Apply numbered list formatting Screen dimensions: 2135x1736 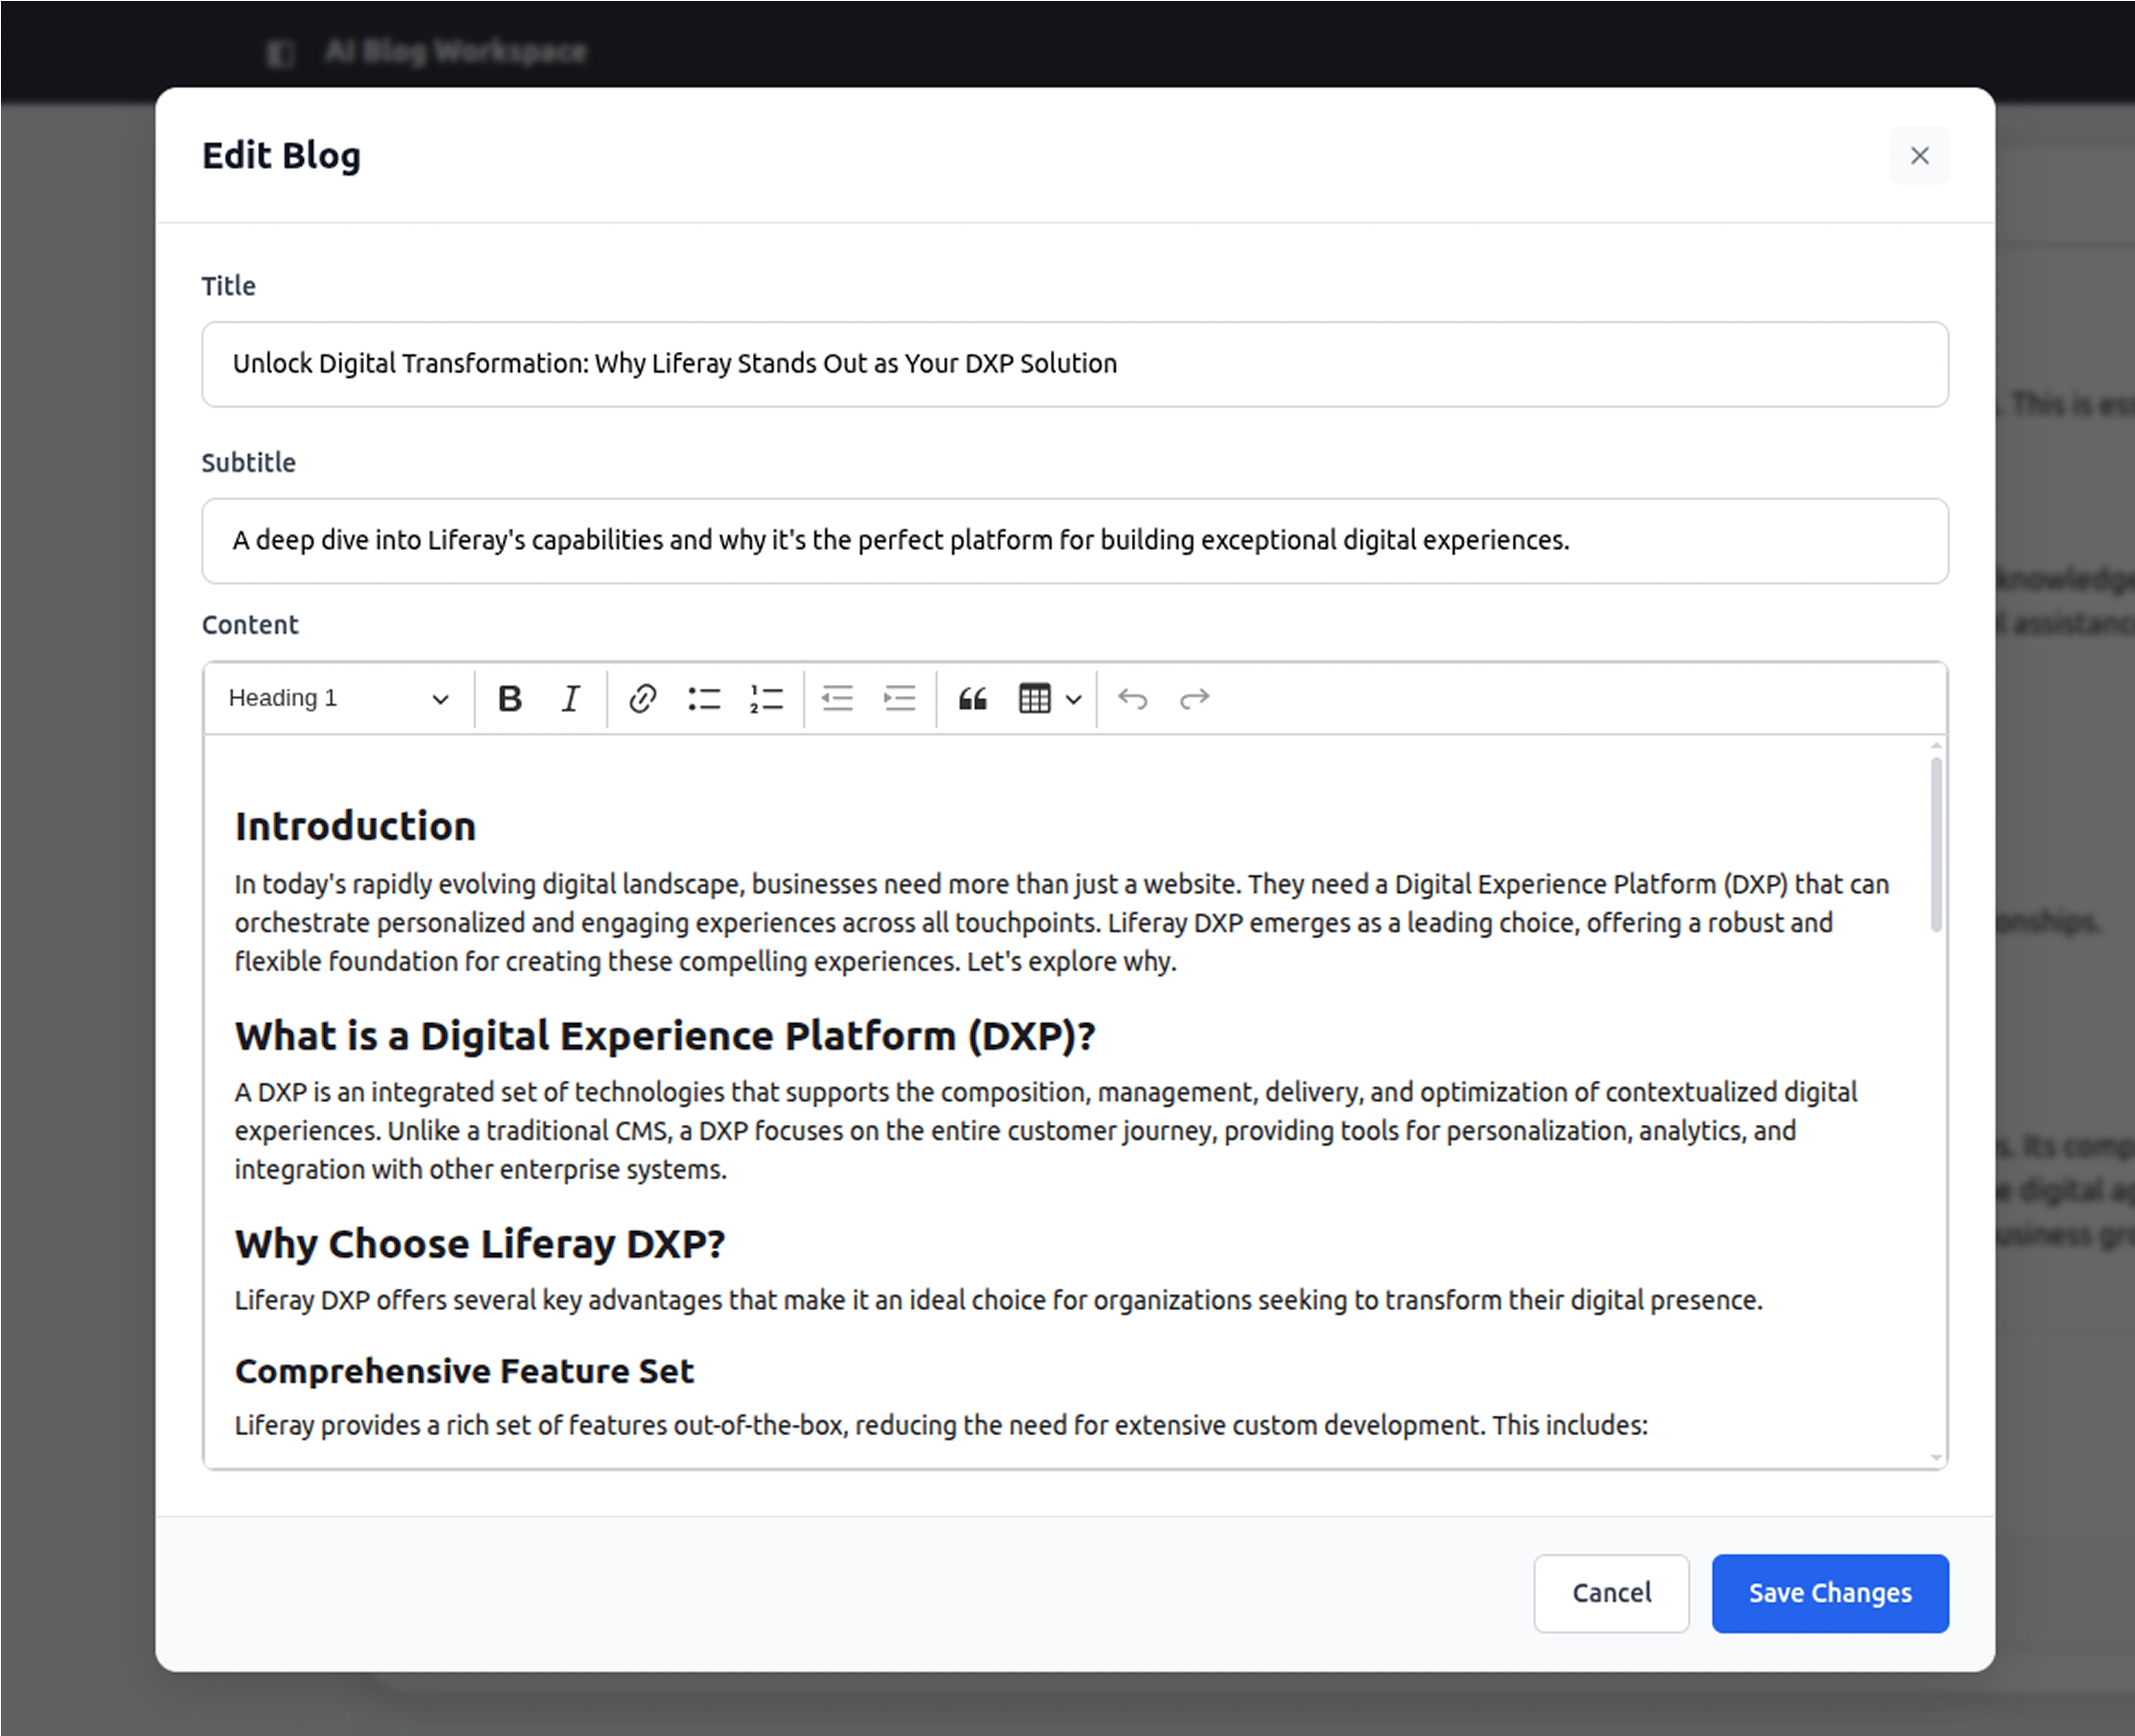pos(766,698)
